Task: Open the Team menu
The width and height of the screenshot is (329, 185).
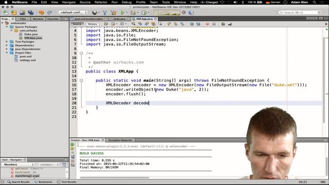Action: (154, 2)
